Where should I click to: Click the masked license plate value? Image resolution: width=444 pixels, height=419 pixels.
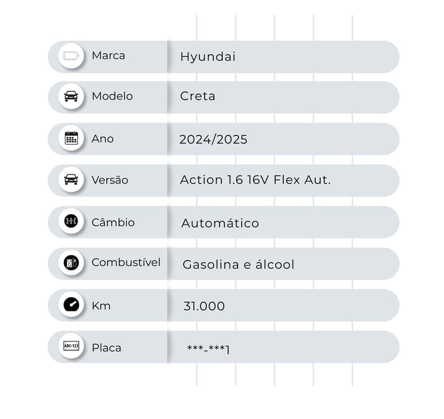(208, 349)
